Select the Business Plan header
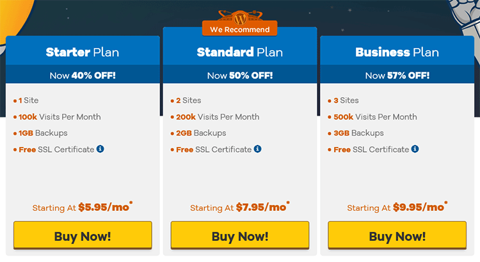The image size is (480, 262). coord(397,52)
